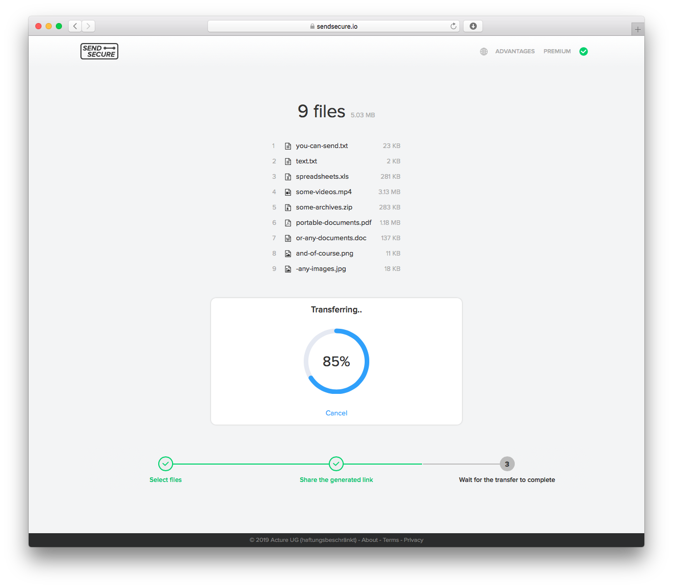Viewport: 673px width, 588px height.
Task: Open the browser downloads popover
Action: click(x=472, y=26)
